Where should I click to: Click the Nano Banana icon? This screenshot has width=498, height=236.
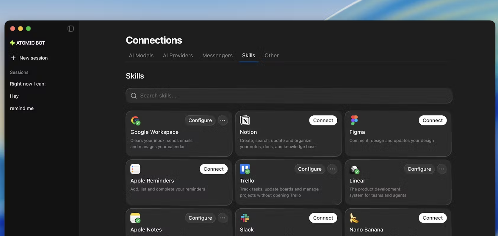tap(354, 218)
